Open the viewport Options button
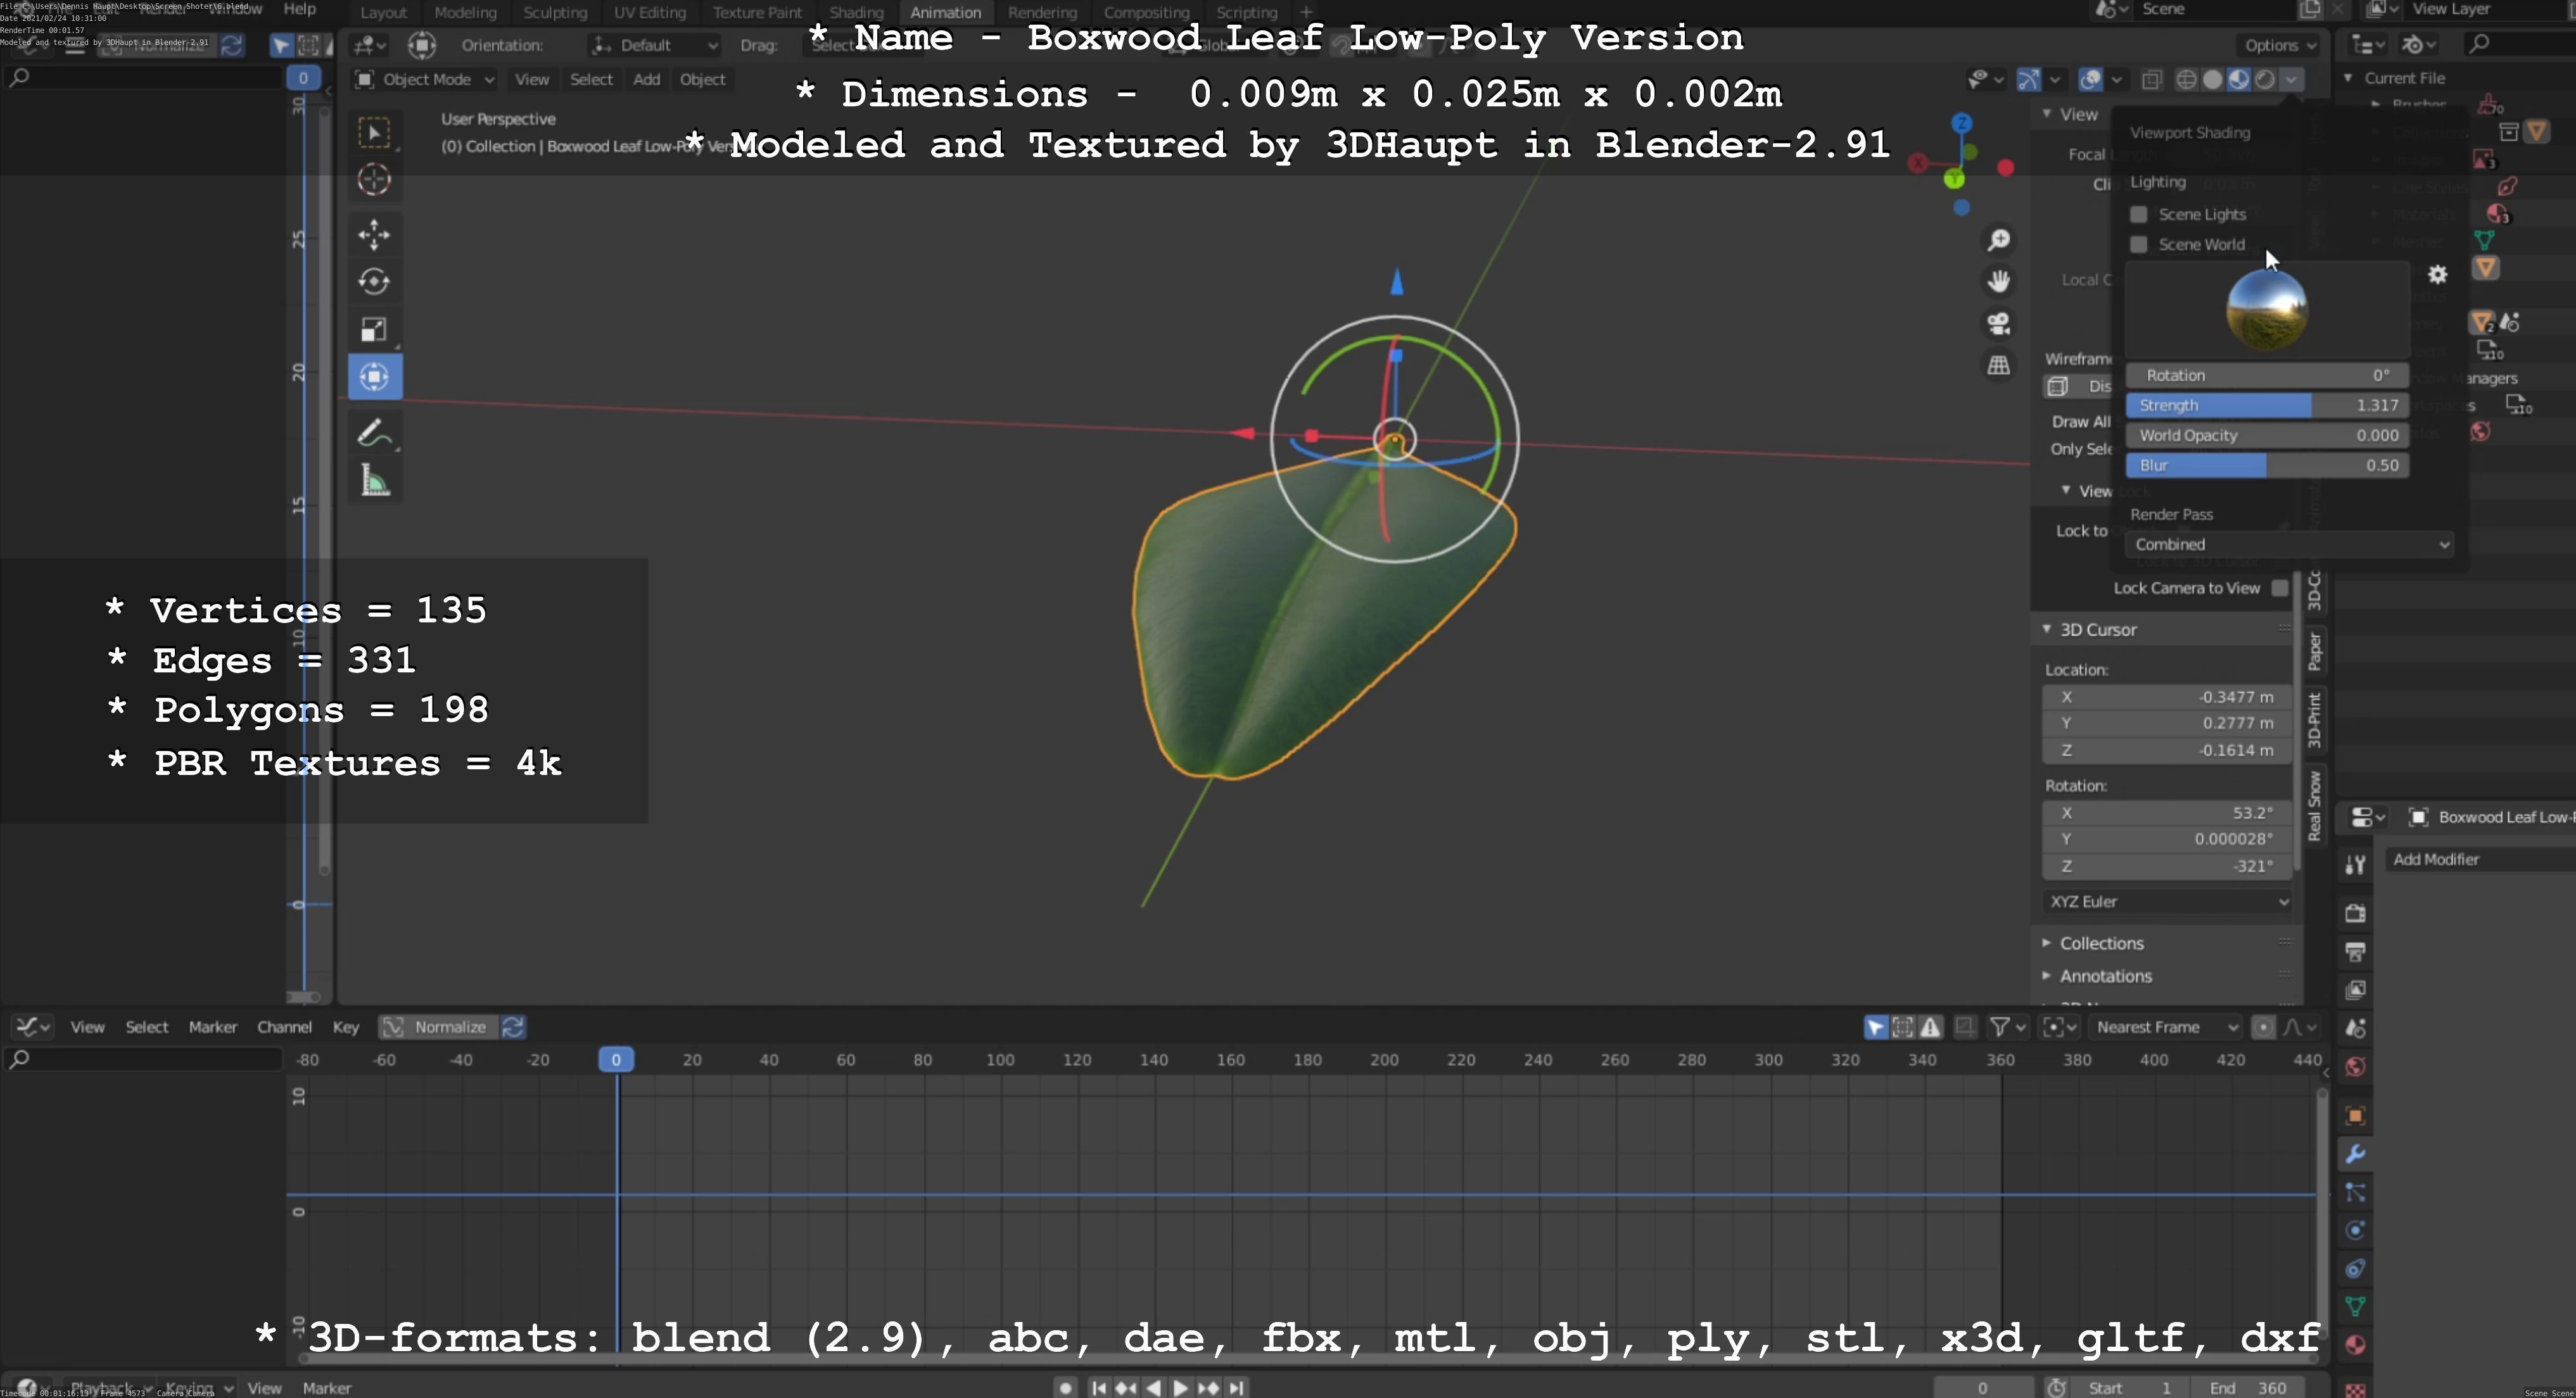Image resolution: width=2576 pixels, height=1398 pixels. tap(2279, 45)
